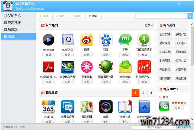
Task: Select the 百度语音助手 microphone icon
Action: click(144, 40)
